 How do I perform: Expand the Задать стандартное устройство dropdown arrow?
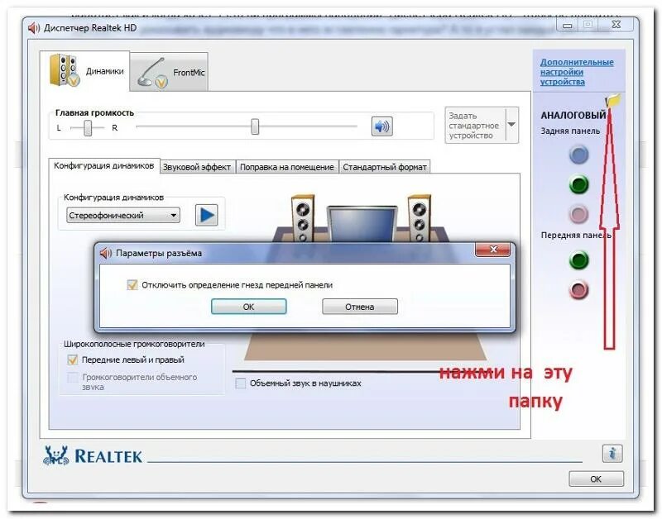511,125
